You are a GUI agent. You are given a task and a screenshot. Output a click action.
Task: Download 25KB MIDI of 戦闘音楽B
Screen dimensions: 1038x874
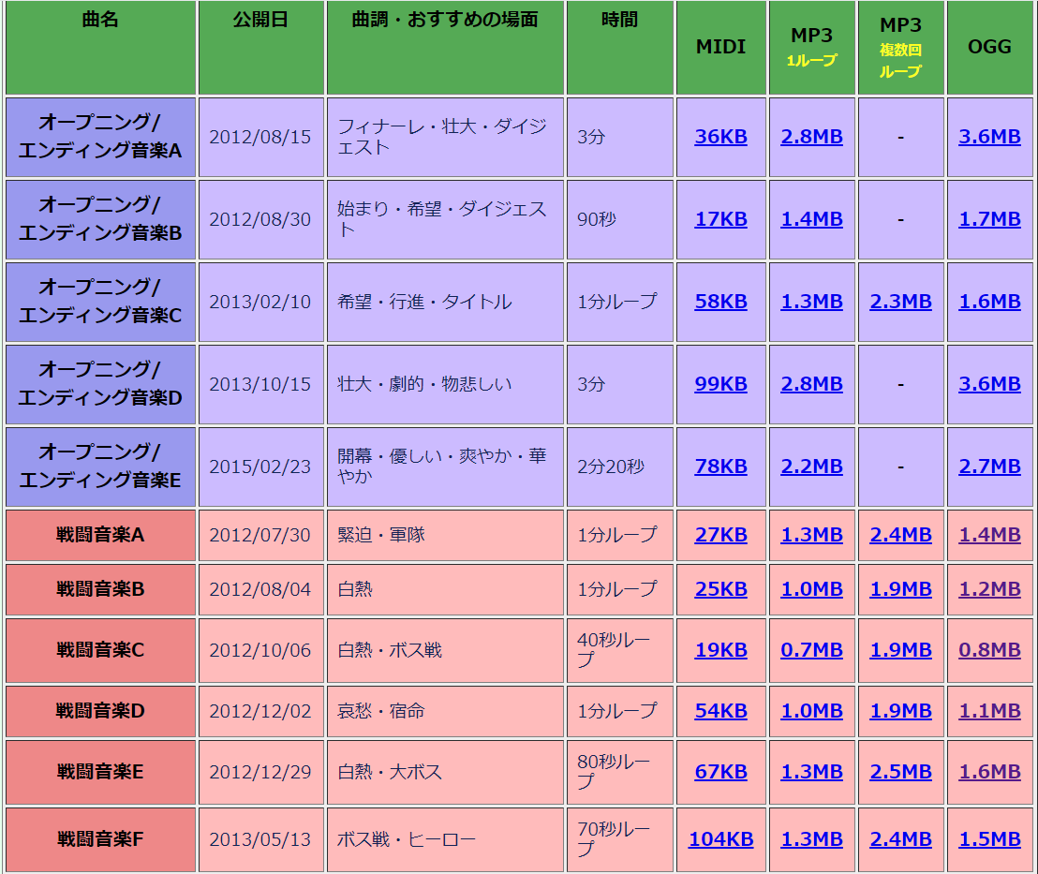[x=721, y=589]
